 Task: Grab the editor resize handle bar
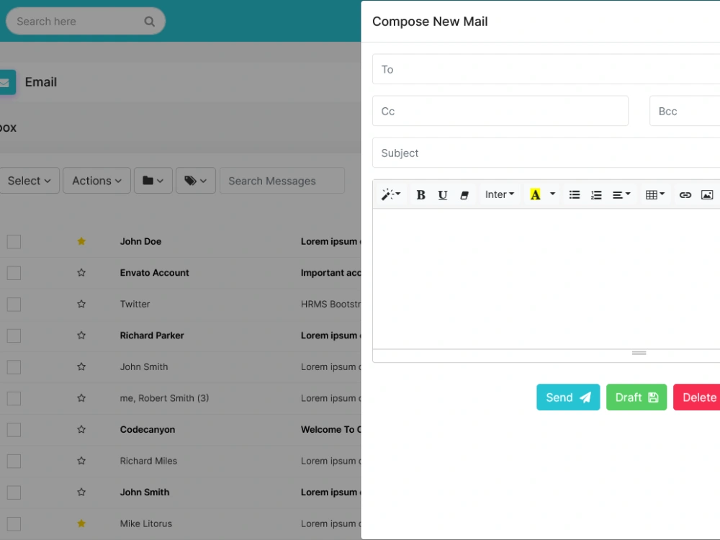[639, 353]
